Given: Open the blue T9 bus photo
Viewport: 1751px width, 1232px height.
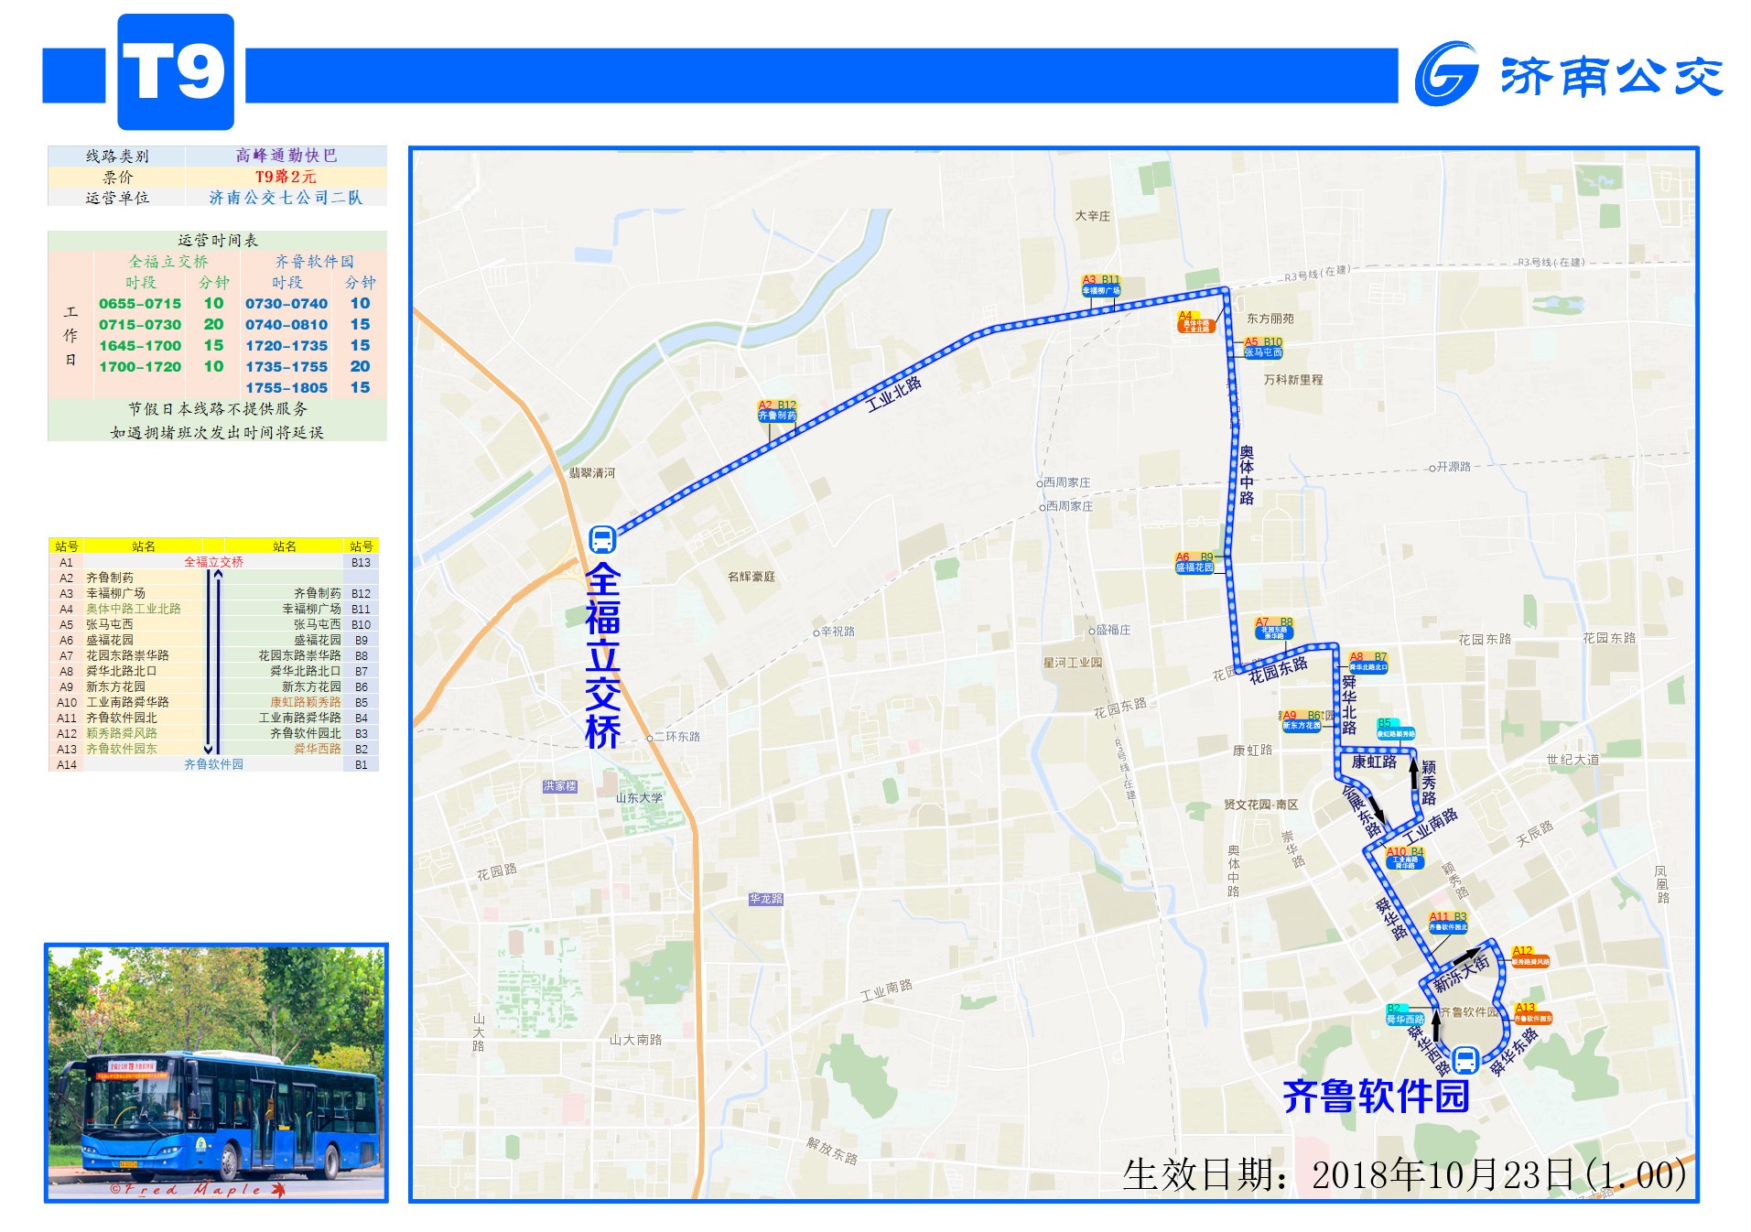Looking at the screenshot, I should pyautogui.click(x=216, y=1073).
